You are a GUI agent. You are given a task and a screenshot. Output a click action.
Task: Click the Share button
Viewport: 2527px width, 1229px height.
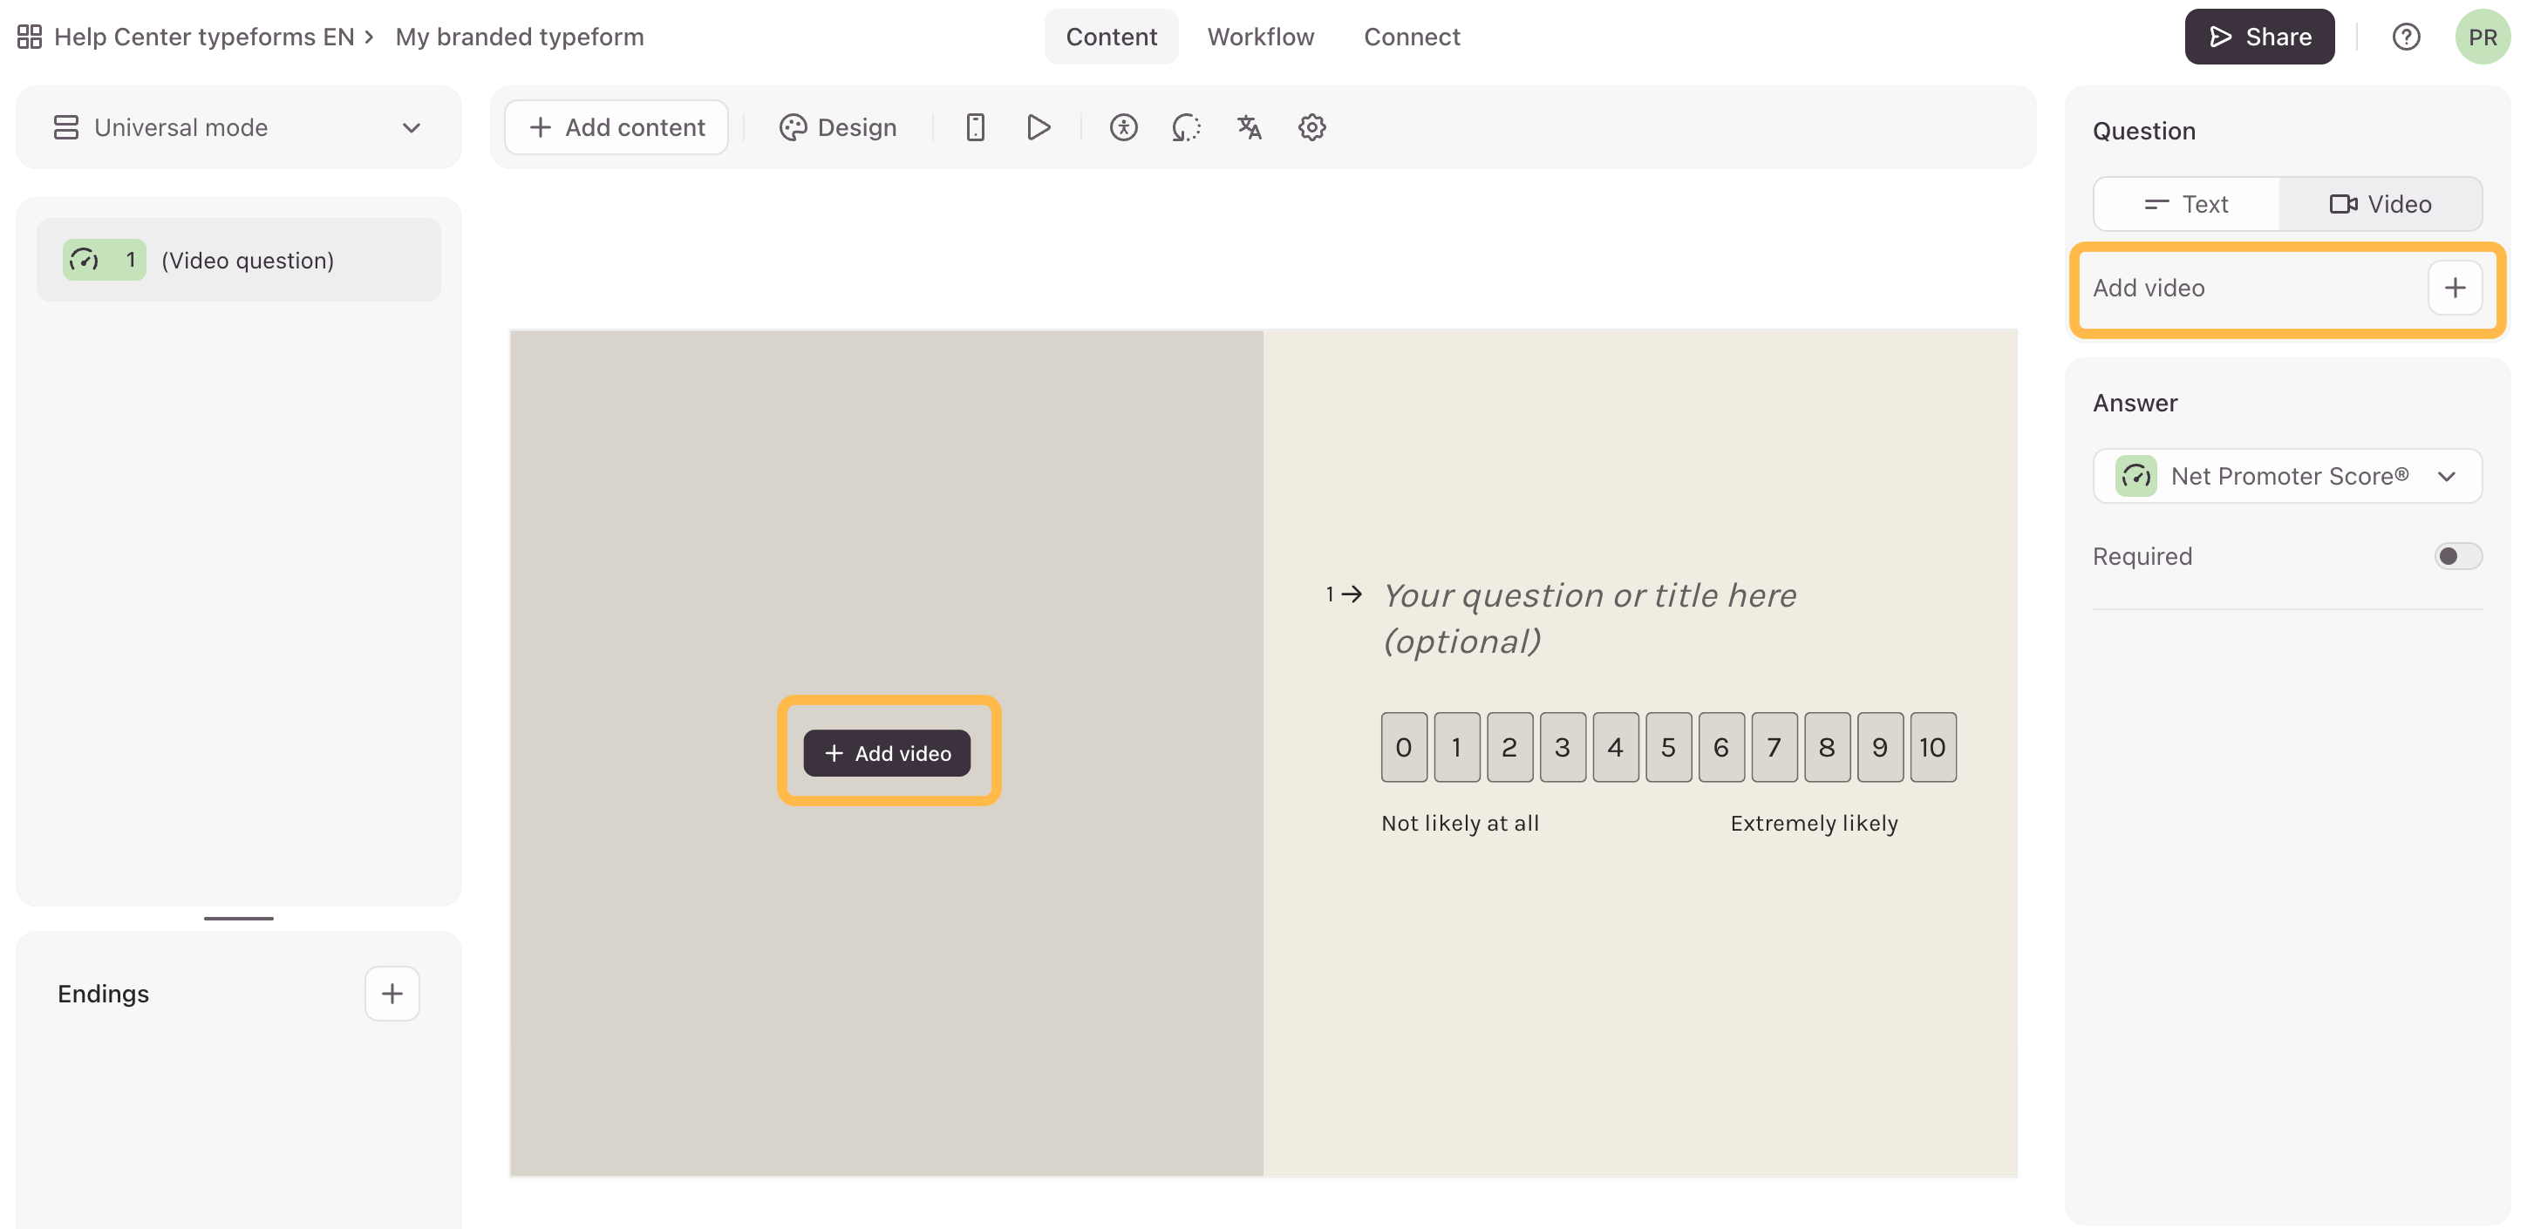[x=2259, y=37]
